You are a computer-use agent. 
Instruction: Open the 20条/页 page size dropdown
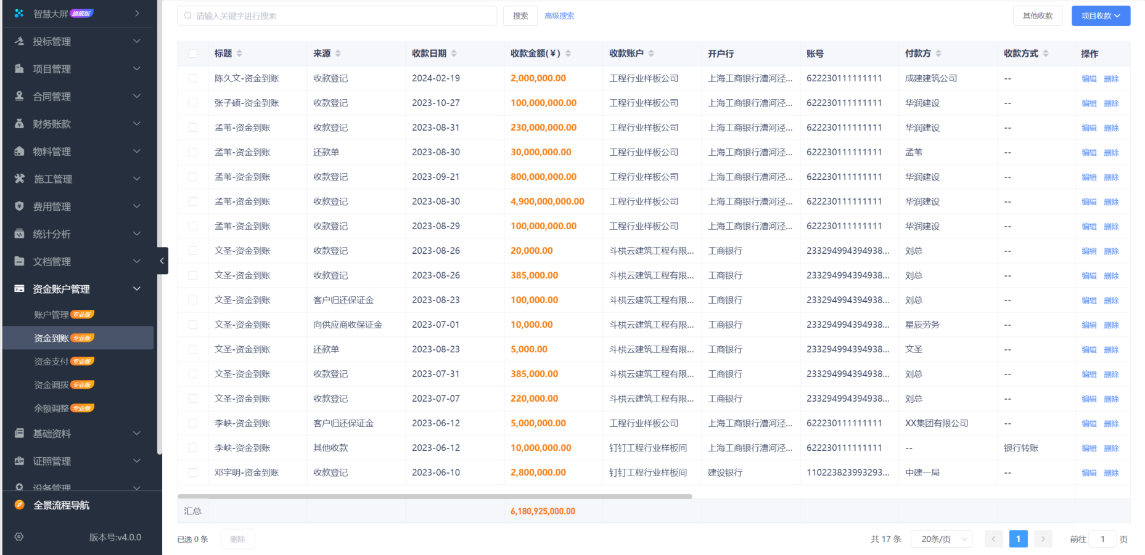point(940,538)
